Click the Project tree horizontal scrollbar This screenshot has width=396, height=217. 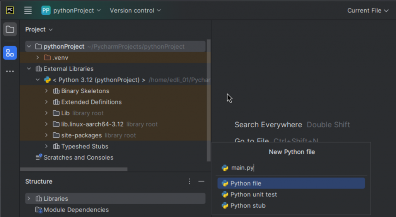tap(73, 169)
